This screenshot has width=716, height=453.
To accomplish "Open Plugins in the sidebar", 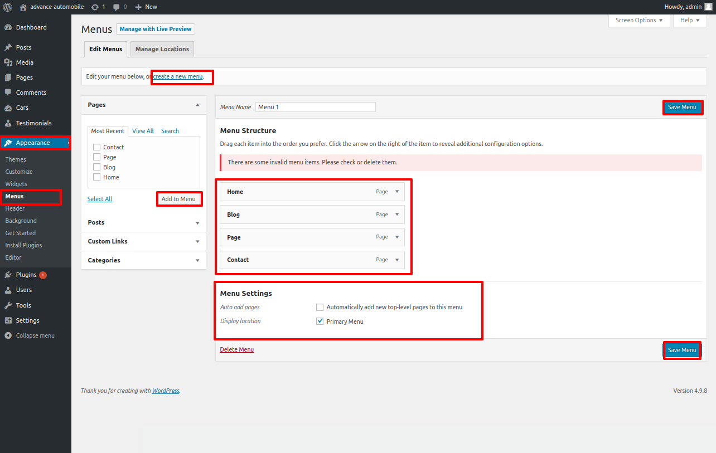I will 26,275.
